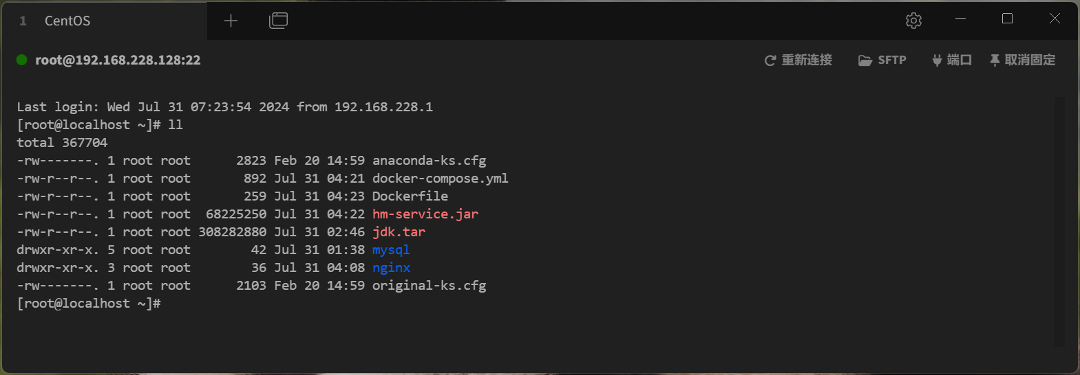Click the docker-compose.yml filename
Viewport: 1080px width, 375px height.
[441, 179]
